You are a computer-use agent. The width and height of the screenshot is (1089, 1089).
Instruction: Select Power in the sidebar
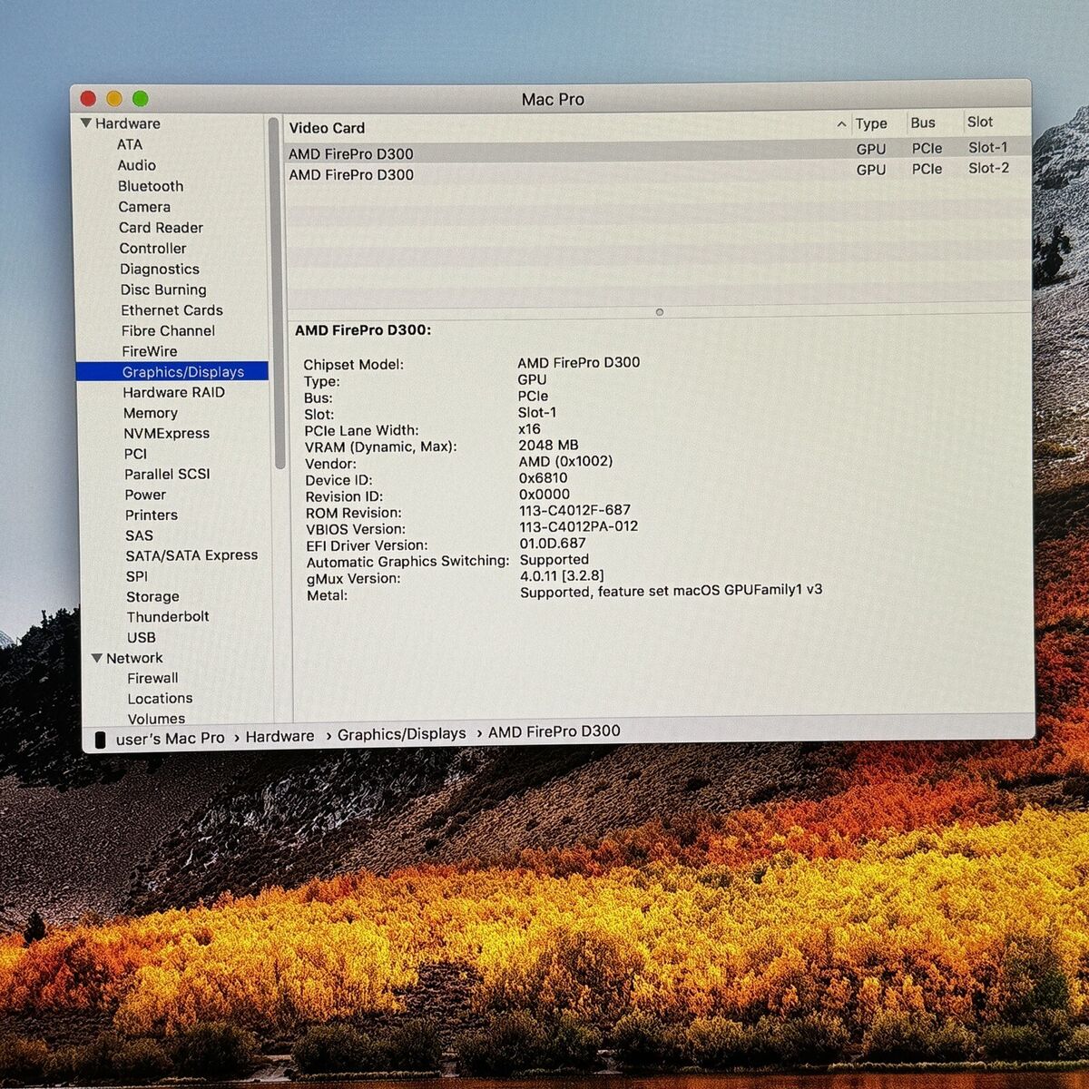(x=145, y=495)
